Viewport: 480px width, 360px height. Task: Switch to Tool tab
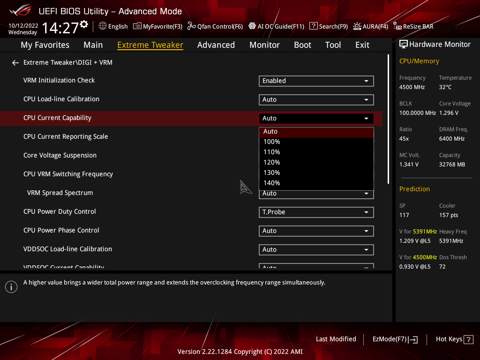point(333,45)
